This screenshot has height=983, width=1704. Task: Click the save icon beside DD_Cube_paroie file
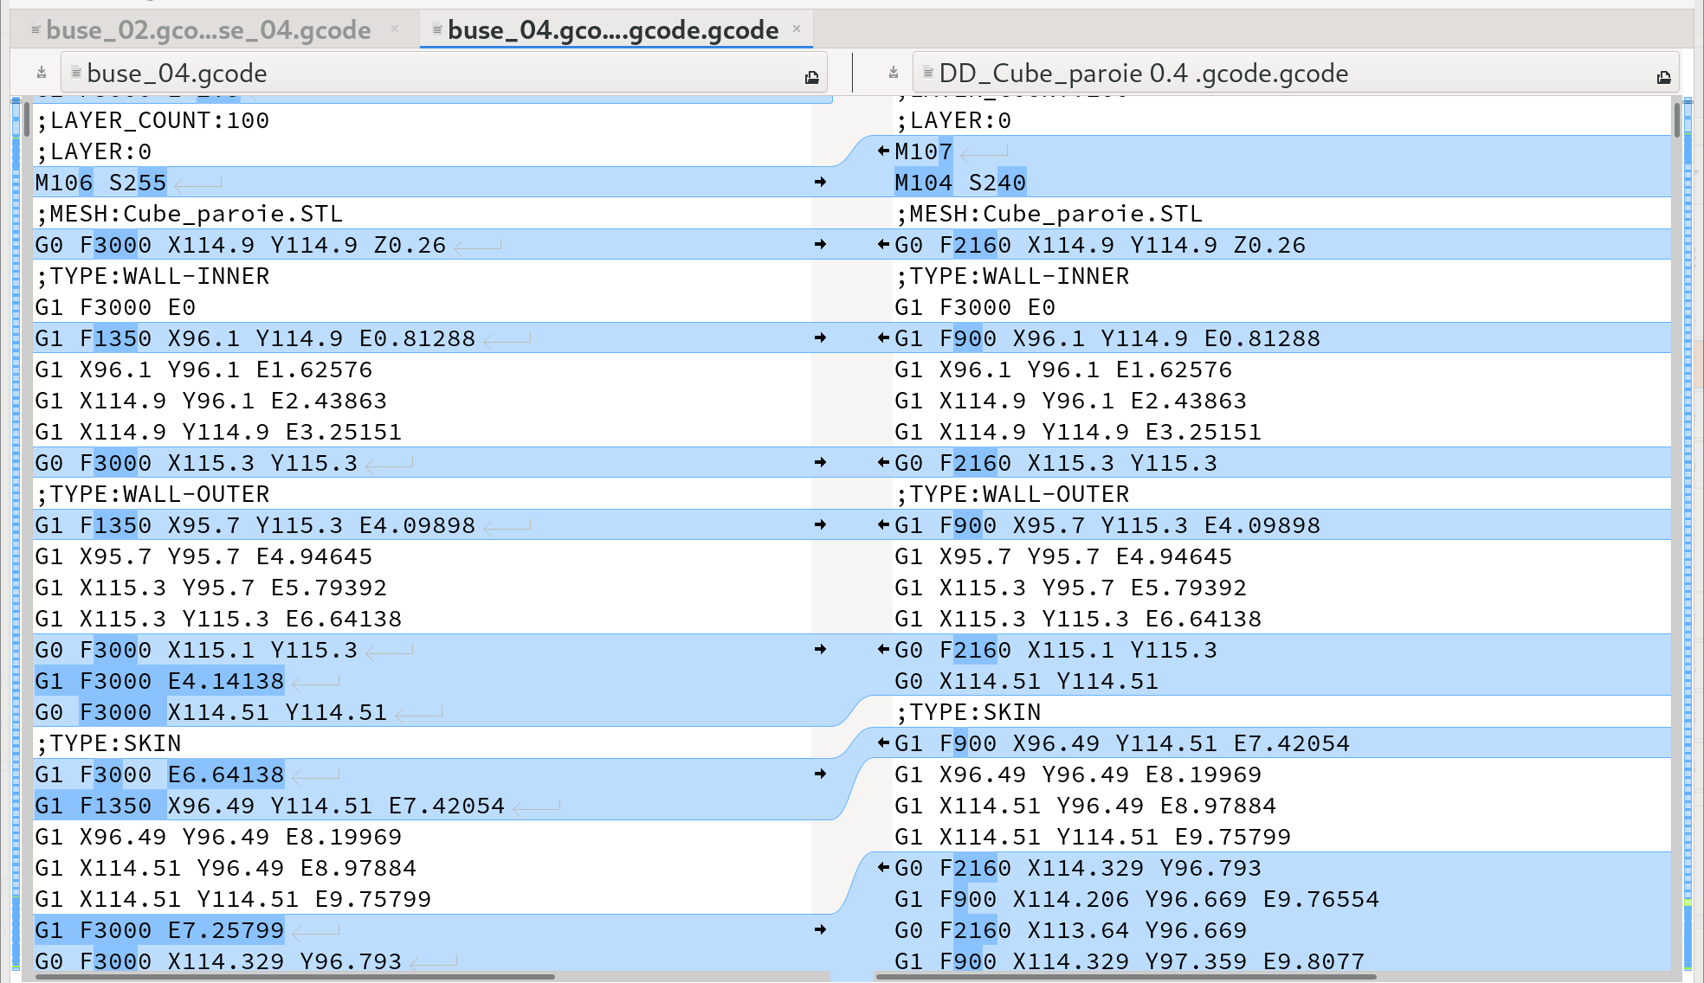(894, 74)
